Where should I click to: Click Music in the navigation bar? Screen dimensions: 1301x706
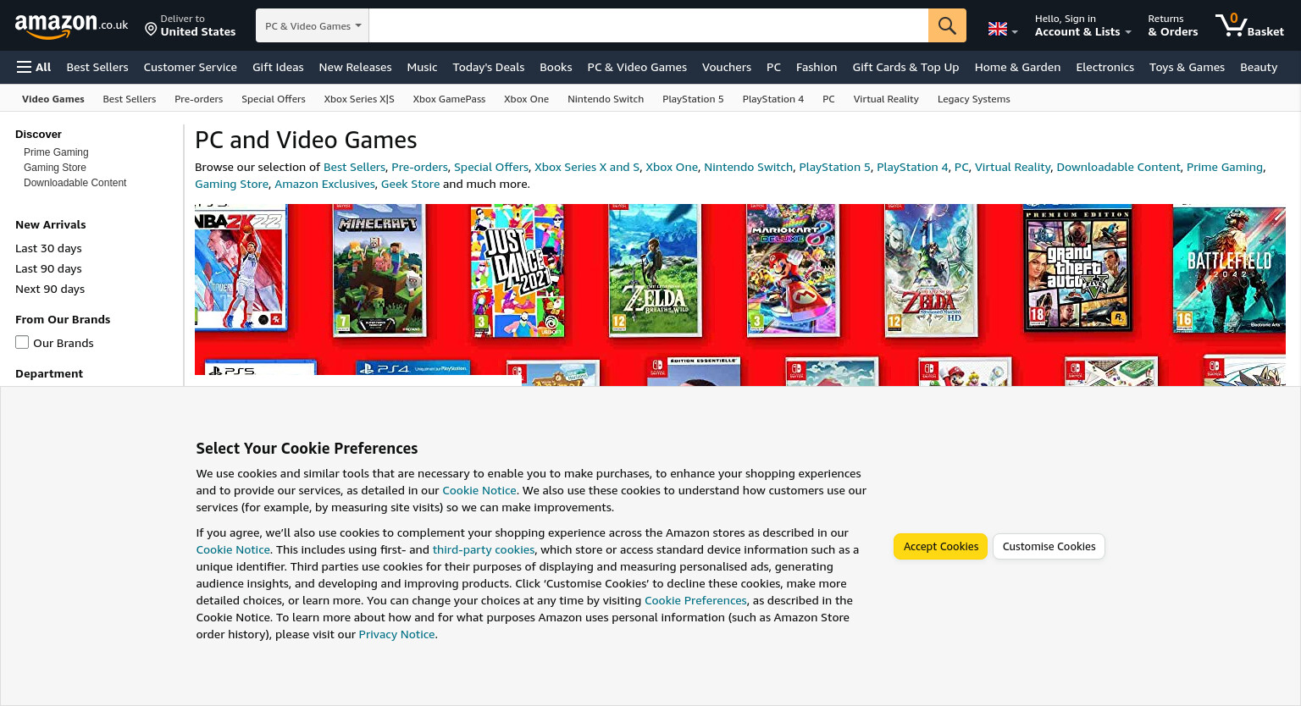(x=422, y=67)
